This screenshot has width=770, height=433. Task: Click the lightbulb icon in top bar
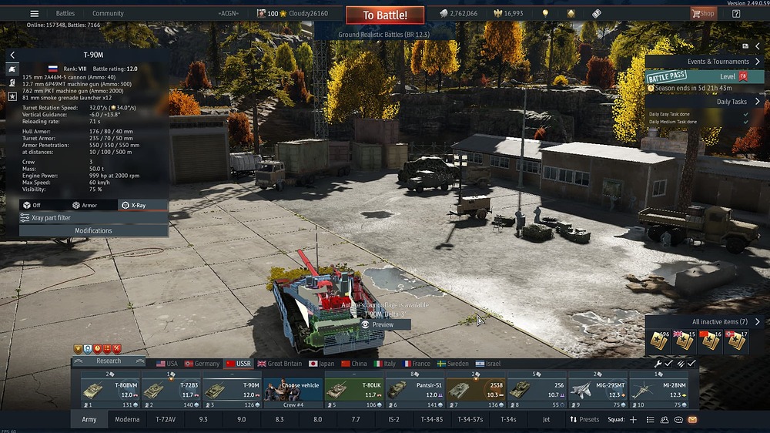tap(545, 13)
